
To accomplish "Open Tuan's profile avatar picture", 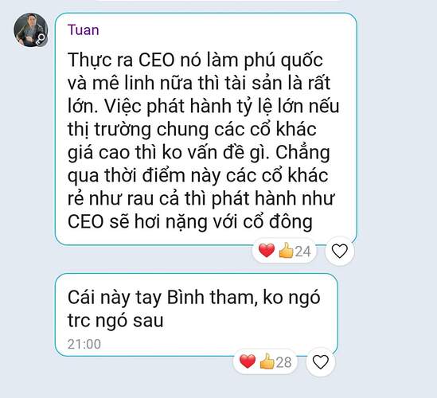I will 31,29.
